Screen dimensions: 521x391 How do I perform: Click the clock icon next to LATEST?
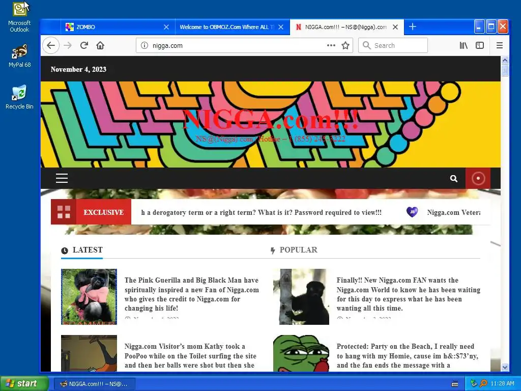coord(65,250)
